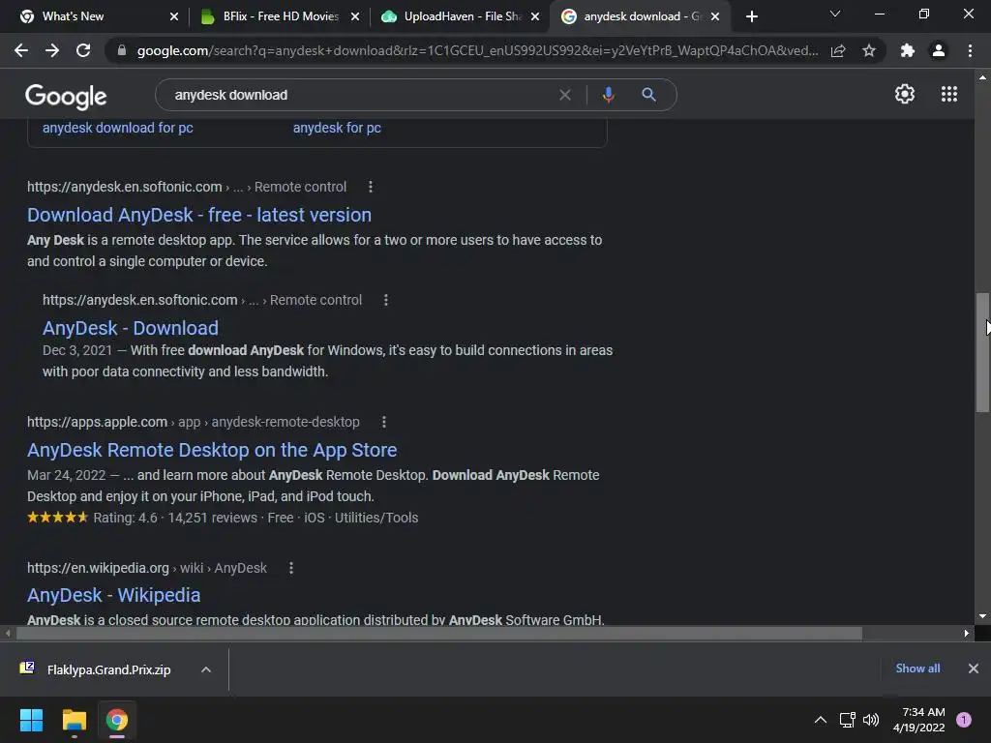Open 'Download AnyDesk - free - latest version'
The width and height of the screenshot is (991, 743).
[199, 215]
